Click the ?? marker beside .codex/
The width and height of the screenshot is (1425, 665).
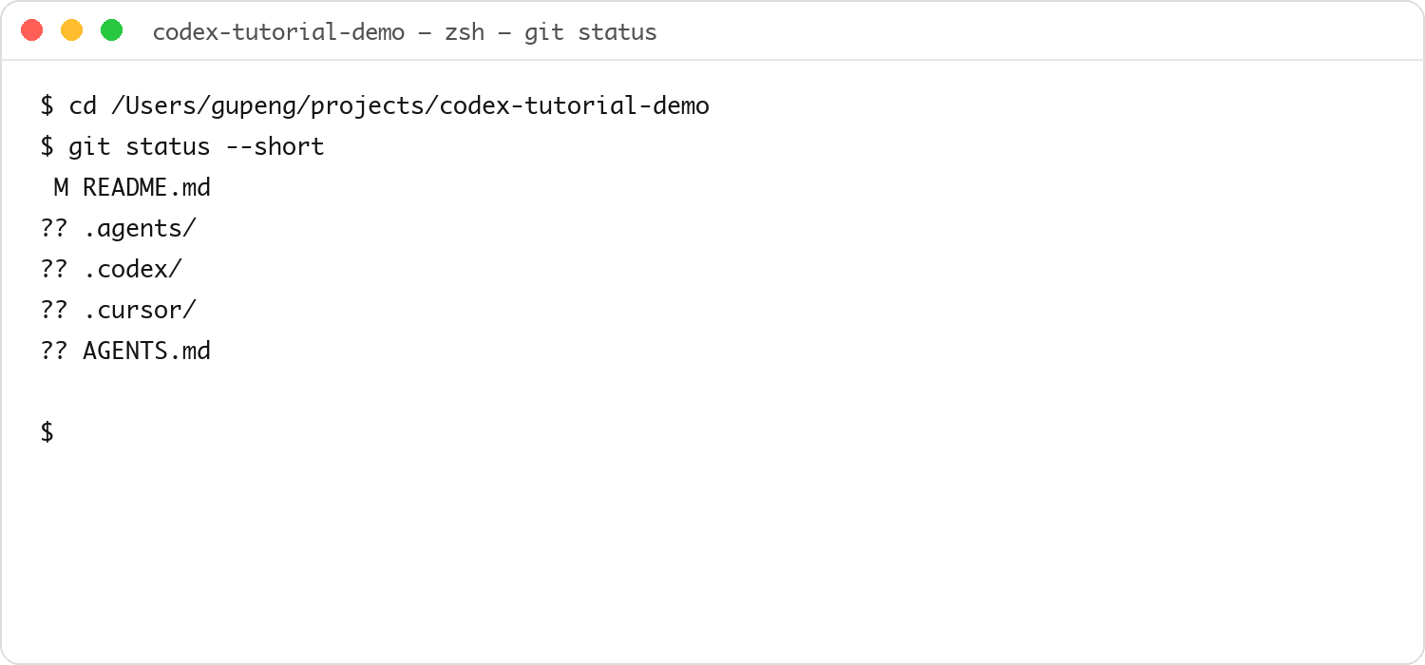[54, 269]
